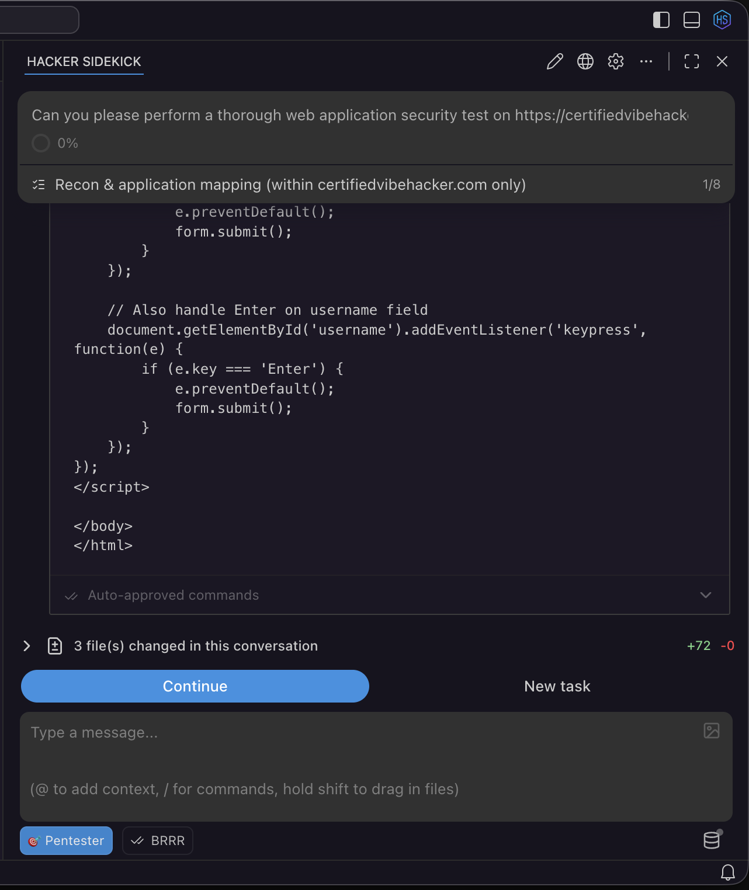Add an image with the picture icon
The image size is (749, 890).
click(712, 731)
